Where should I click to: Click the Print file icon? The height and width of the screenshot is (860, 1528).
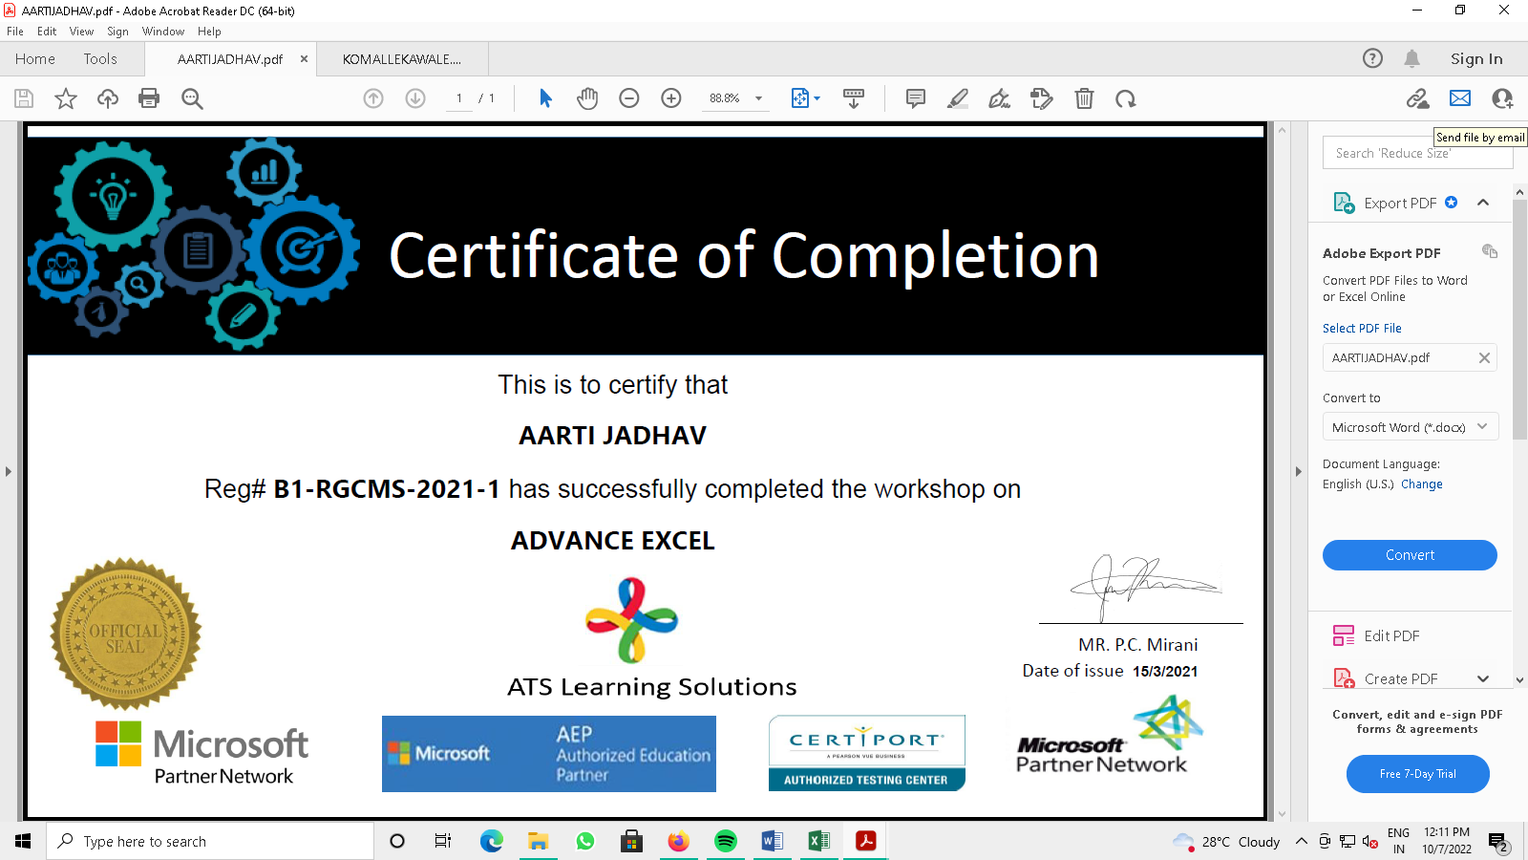pos(149,98)
